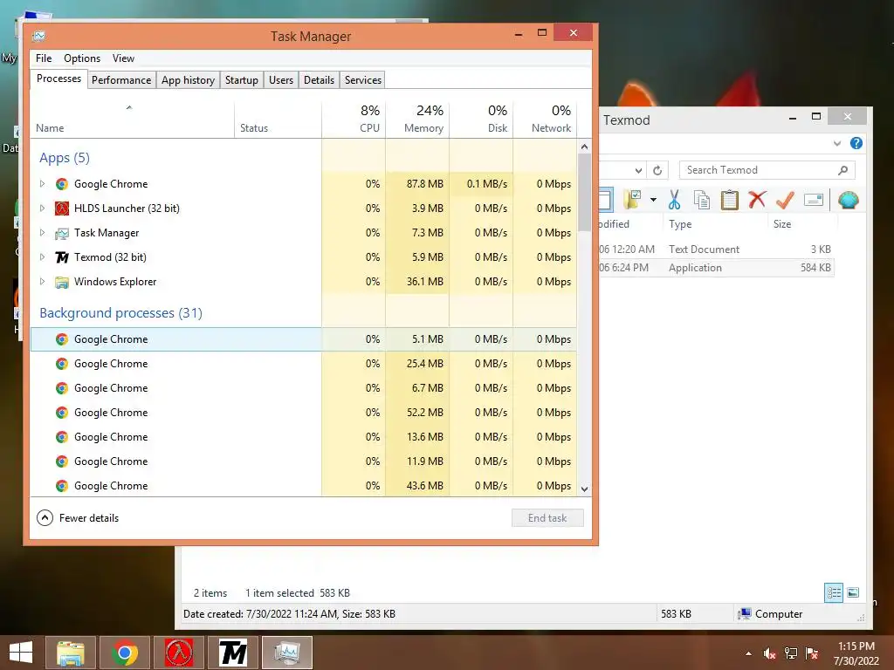Open the blue Help question mark in Texmod
Viewport: 894px width, 670px height.
856,143
